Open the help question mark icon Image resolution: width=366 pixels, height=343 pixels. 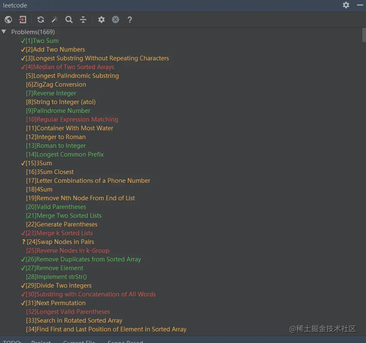129,20
